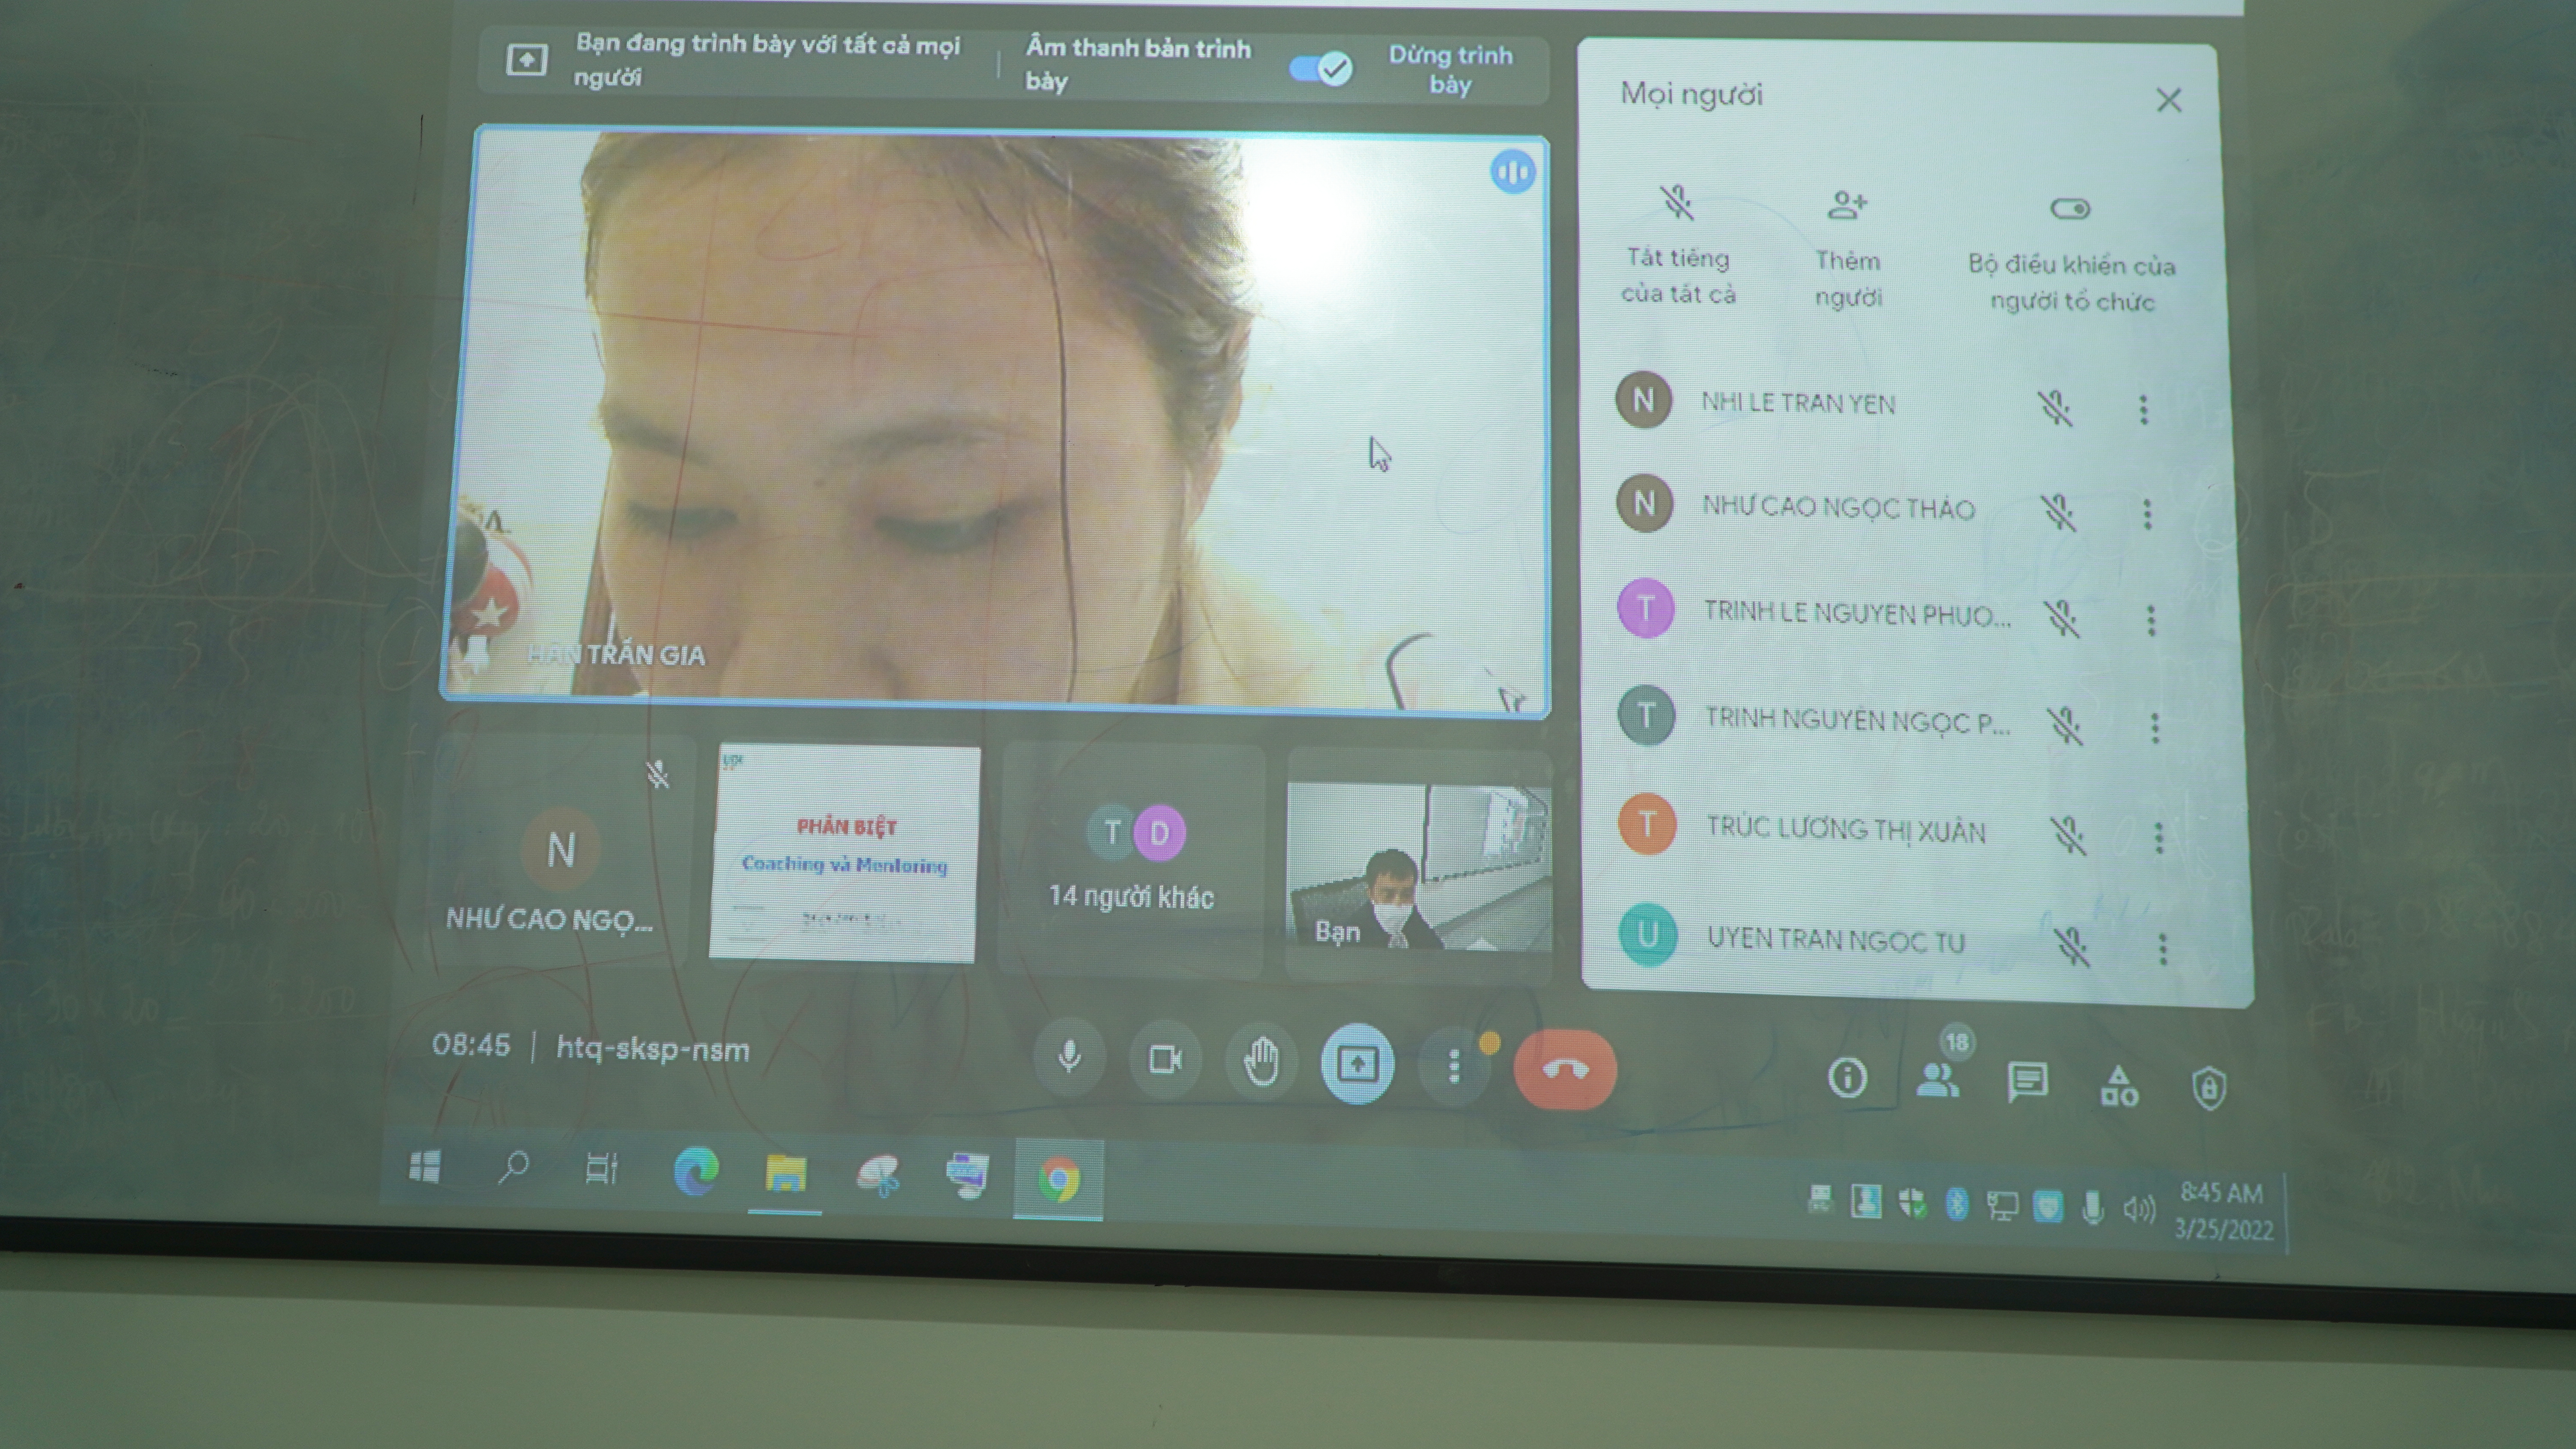Screen dimensions: 2576x1449
Task: Click the presenting screen icon in banner
Action: [526, 60]
